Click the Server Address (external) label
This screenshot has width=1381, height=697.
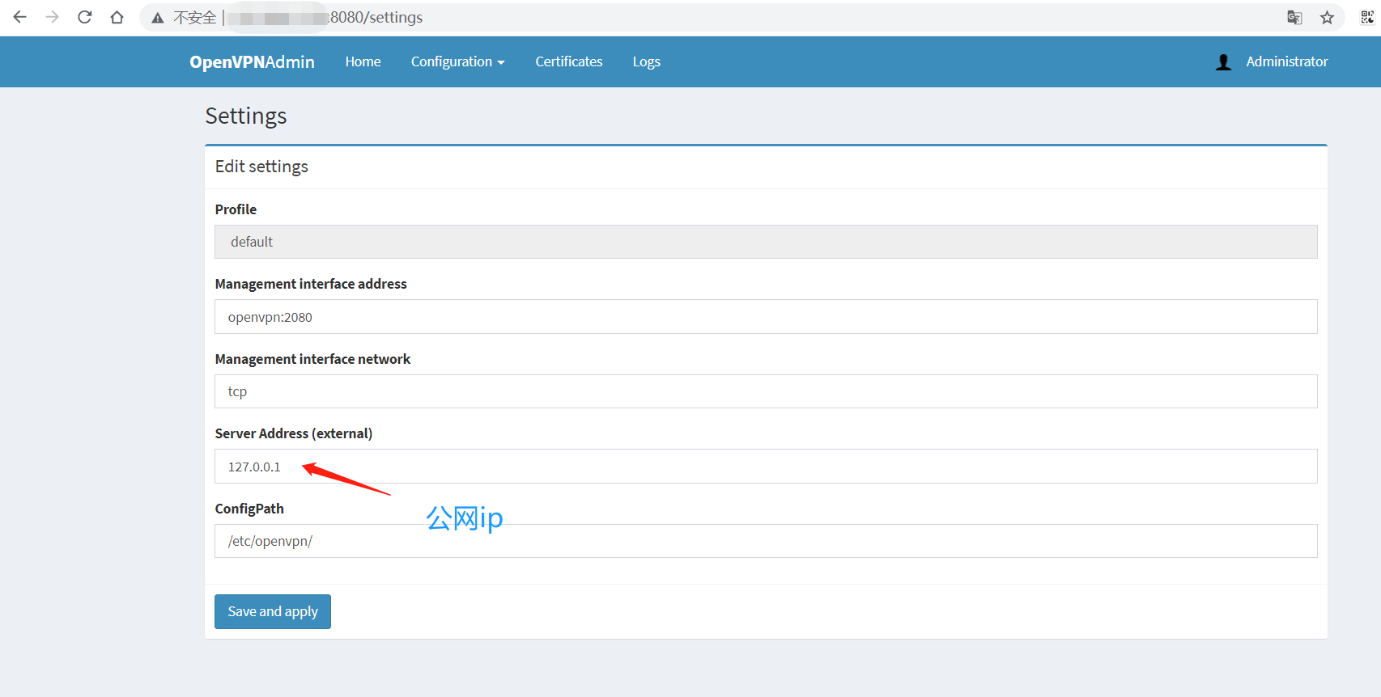pyautogui.click(x=294, y=433)
